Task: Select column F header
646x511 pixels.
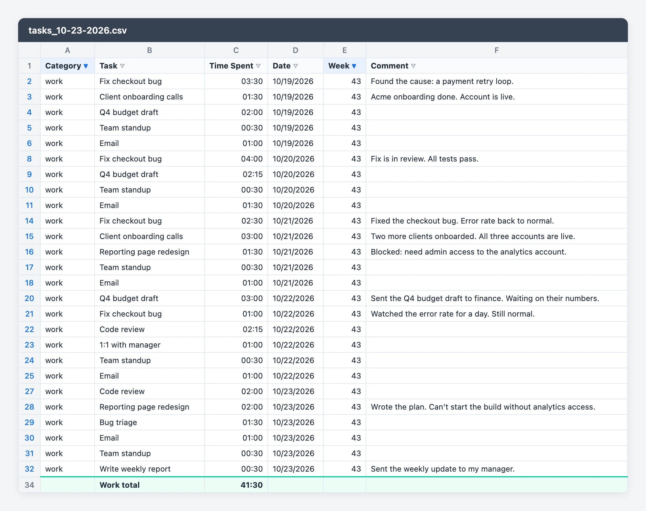Action: click(497, 50)
